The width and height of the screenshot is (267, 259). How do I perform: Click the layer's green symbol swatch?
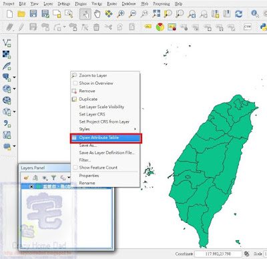39,186
